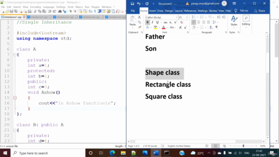
Task: Click the Notepad++ Undo toolbar icon
Action: [50, 11]
